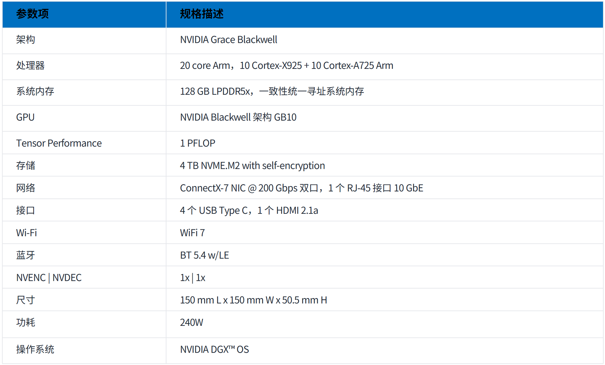Select the Tensor Performance label
The image size is (605, 365).
(x=59, y=143)
